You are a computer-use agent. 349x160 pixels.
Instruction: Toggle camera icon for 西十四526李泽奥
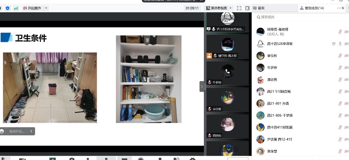pyautogui.click(x=346, y=44)
